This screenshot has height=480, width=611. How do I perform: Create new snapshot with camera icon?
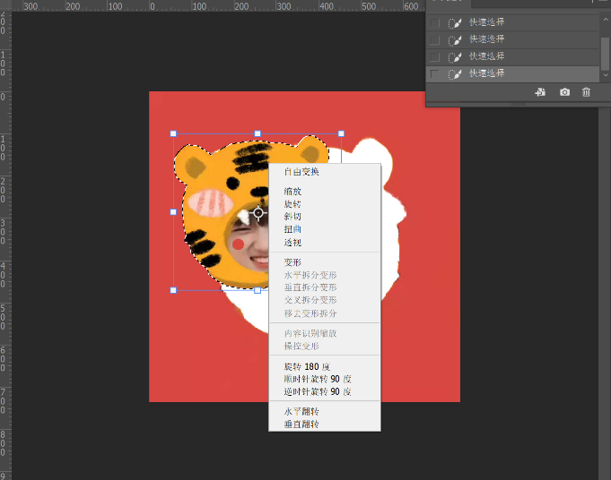coord(564,92)
